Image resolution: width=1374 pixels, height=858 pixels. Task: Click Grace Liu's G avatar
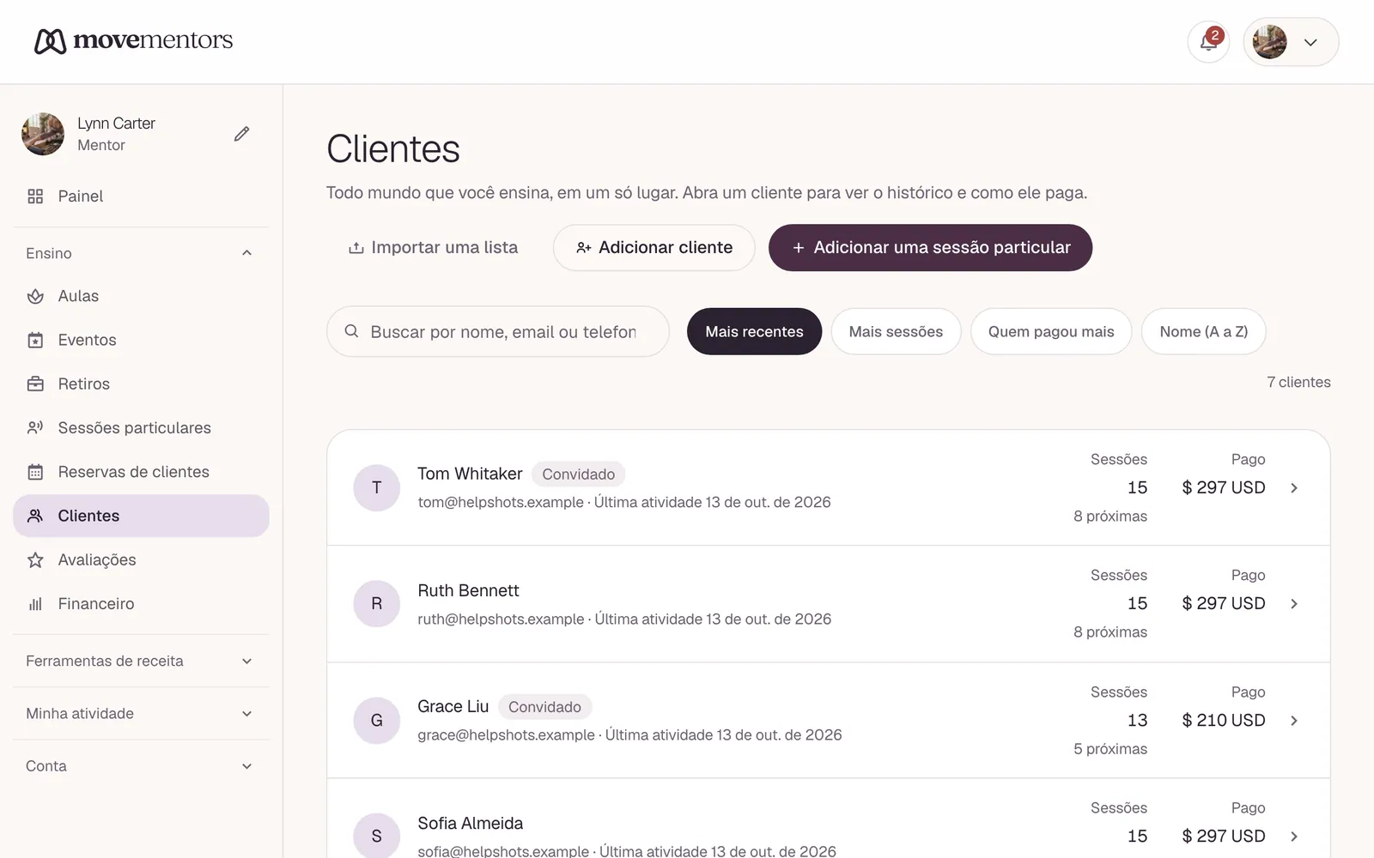(376, 721)
